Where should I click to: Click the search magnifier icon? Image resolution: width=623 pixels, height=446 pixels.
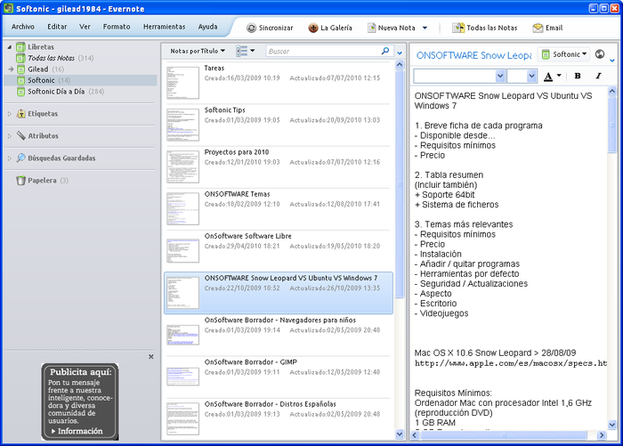[x=385, y=51]
